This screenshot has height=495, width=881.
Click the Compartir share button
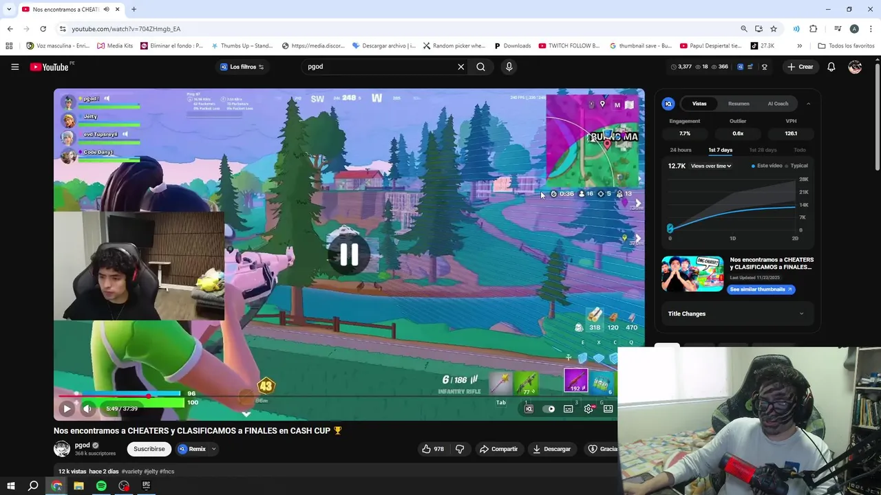click(x=498, y=449)
